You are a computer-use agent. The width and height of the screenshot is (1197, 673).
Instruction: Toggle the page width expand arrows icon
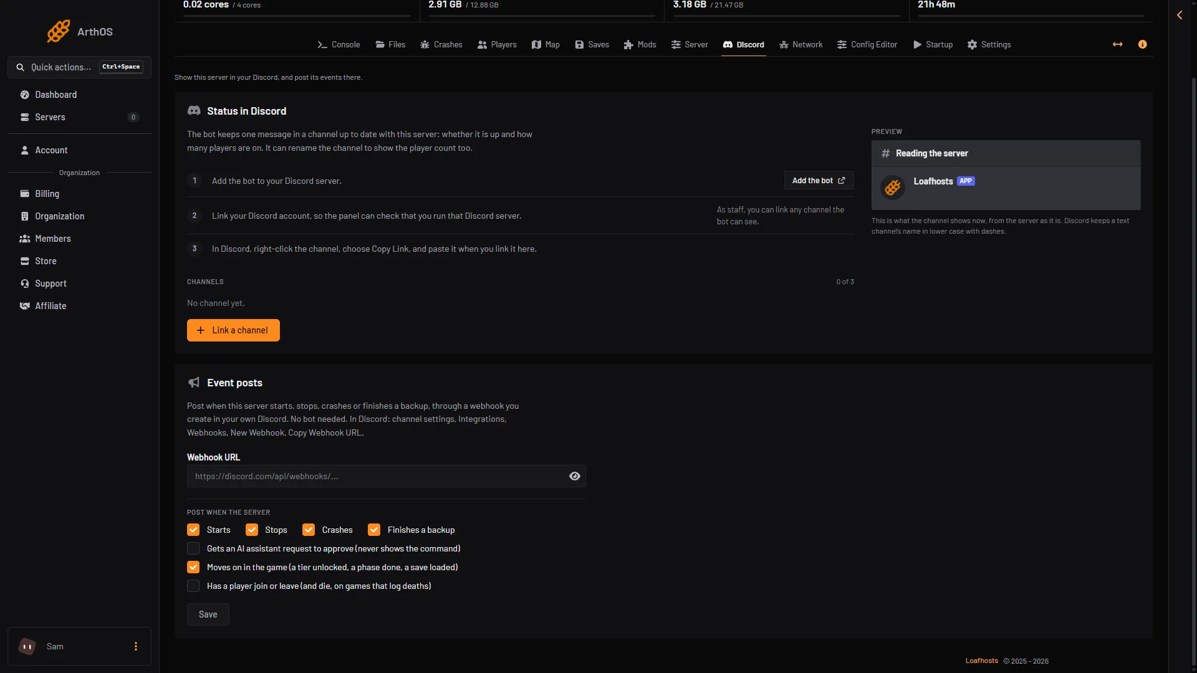point(1118,44)
